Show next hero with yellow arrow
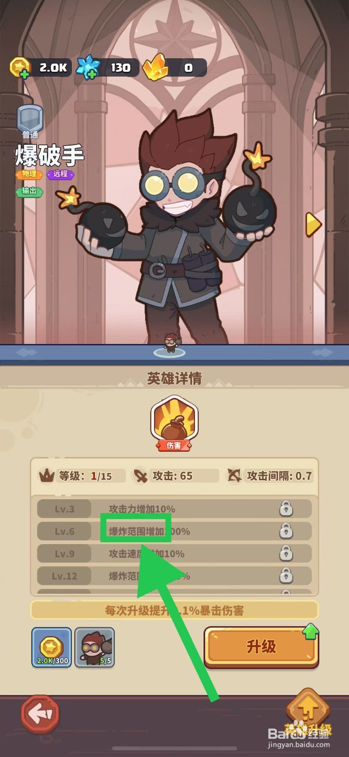 pos(313,224)
